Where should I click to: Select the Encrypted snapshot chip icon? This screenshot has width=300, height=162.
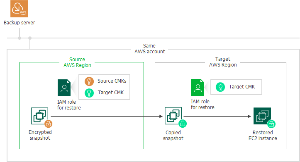tap(39, 116)
